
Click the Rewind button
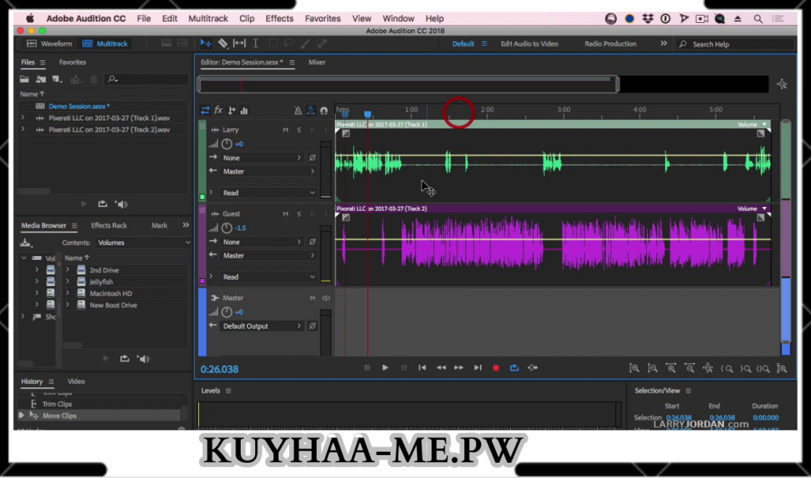tap(440, 368)
